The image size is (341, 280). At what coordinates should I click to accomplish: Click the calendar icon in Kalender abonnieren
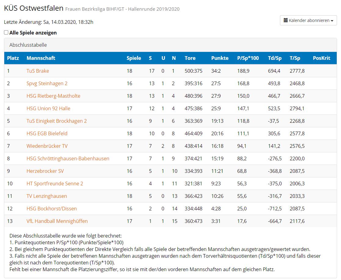coord(286,20)
